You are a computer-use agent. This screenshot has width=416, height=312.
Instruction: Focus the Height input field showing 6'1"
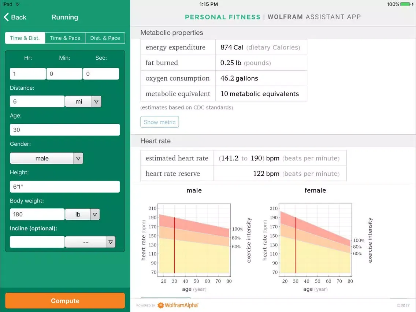(x=65, y=186)
